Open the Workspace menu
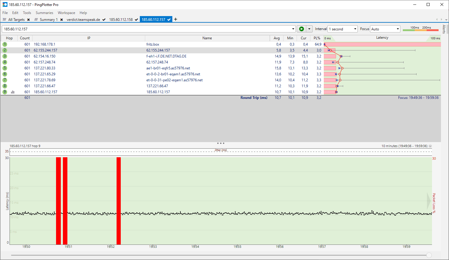 pos(66,13)
